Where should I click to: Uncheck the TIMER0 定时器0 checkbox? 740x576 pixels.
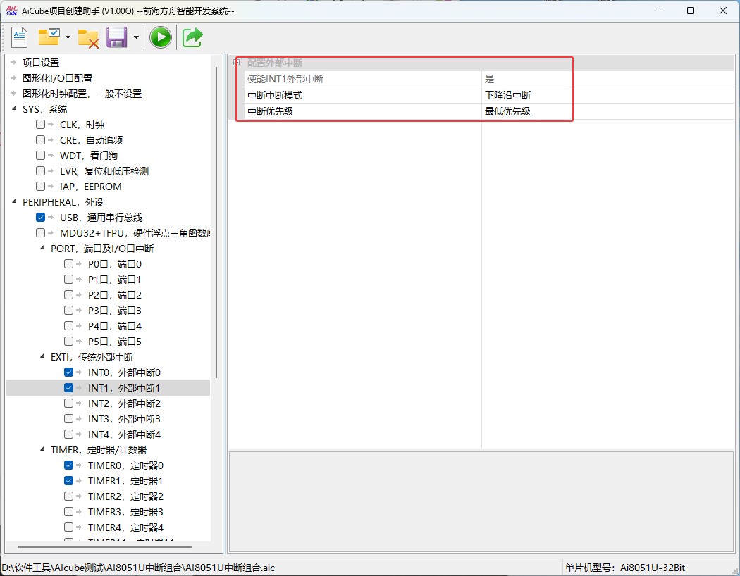coord(69,465)
